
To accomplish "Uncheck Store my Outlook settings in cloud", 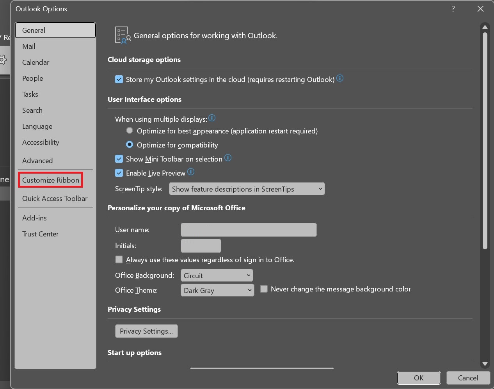I will click(119, 80).
